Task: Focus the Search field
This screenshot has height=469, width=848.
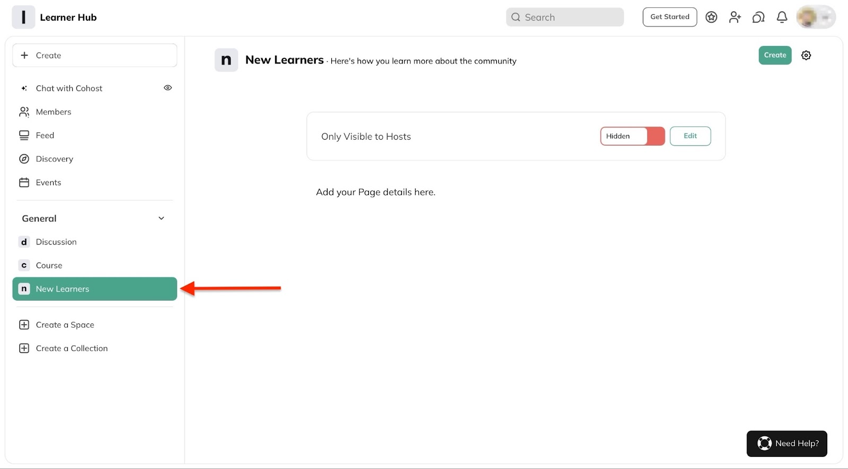Action: coord(565,17)
